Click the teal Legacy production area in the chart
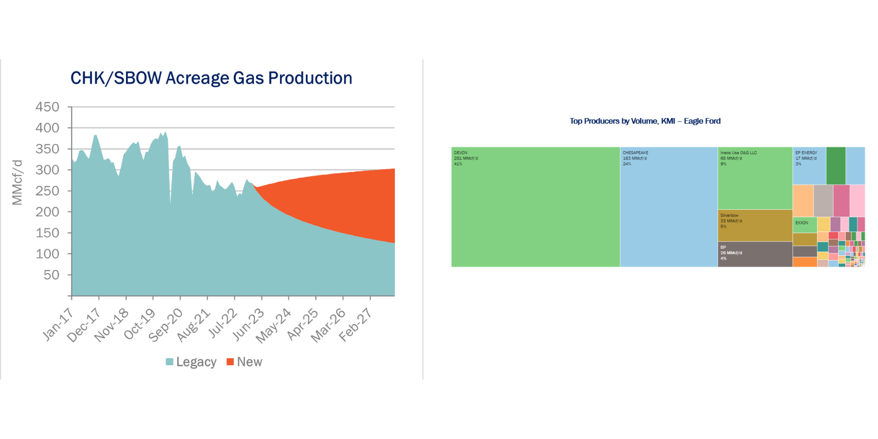Image resolution: width=878 pixels, height=439 pixels. pos(201,241)
